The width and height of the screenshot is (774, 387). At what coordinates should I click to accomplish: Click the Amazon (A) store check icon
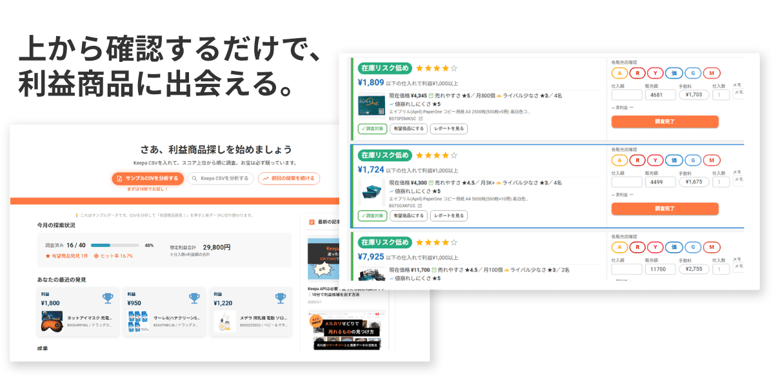(620, 72)
